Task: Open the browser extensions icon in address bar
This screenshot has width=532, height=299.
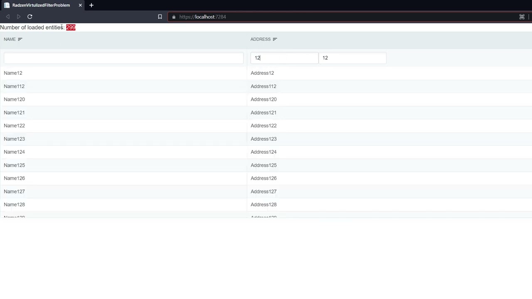Action: coord(522,17)
